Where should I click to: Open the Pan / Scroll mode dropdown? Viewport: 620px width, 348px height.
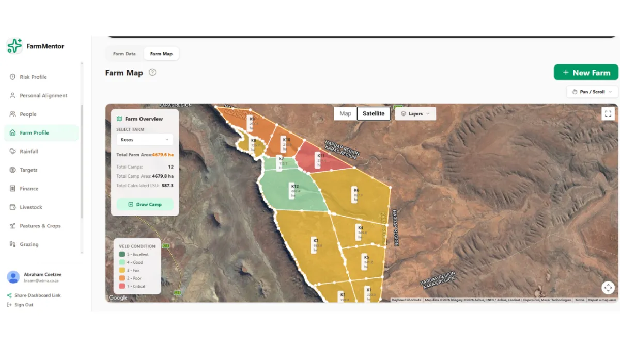click(x=592, y=92)
